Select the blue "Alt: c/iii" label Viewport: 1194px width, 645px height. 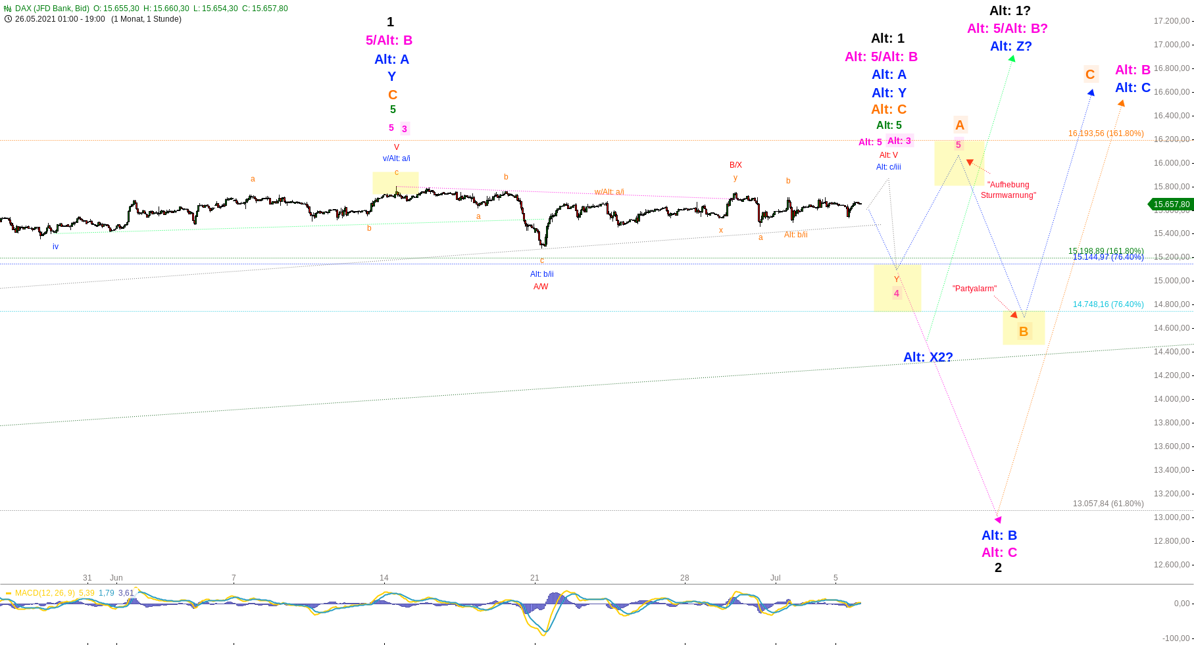tap(888, 167)
